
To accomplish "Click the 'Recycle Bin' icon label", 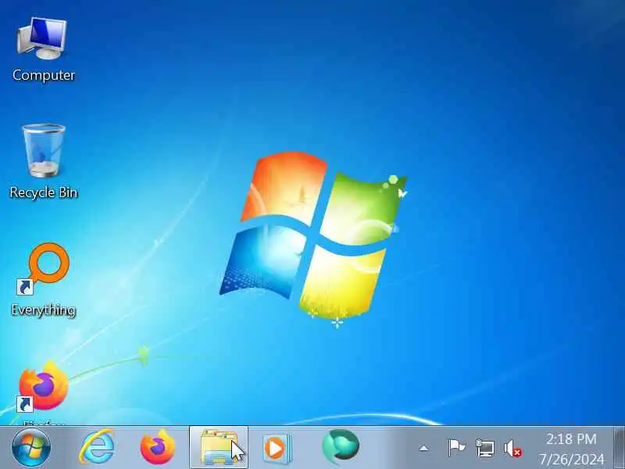I will pyautogui.click(x=44, y=192).
